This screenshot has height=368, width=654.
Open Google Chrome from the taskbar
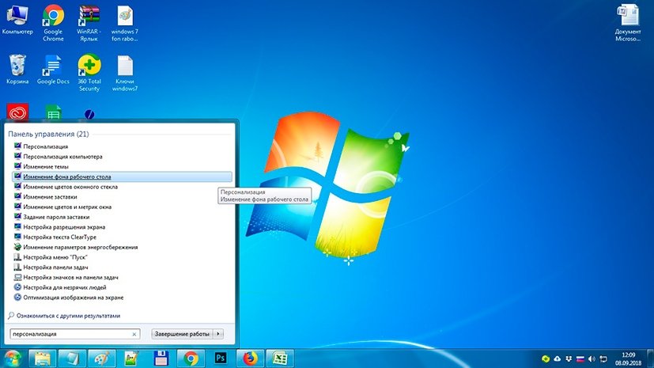pyautogui.click(x=191, y=359)
